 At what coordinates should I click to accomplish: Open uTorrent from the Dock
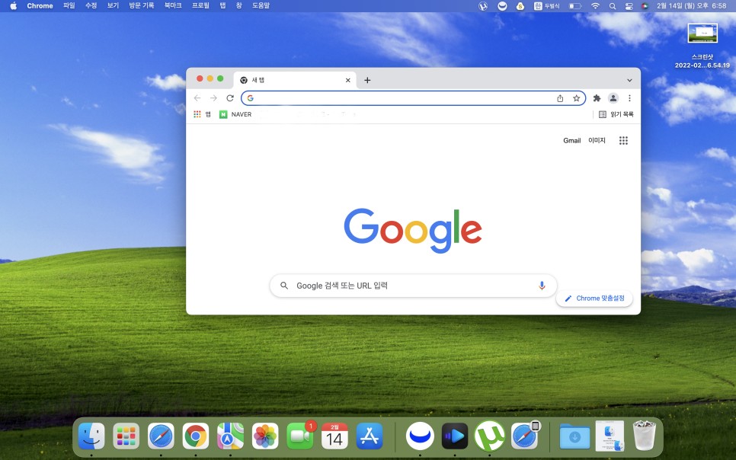pos(490,436)
